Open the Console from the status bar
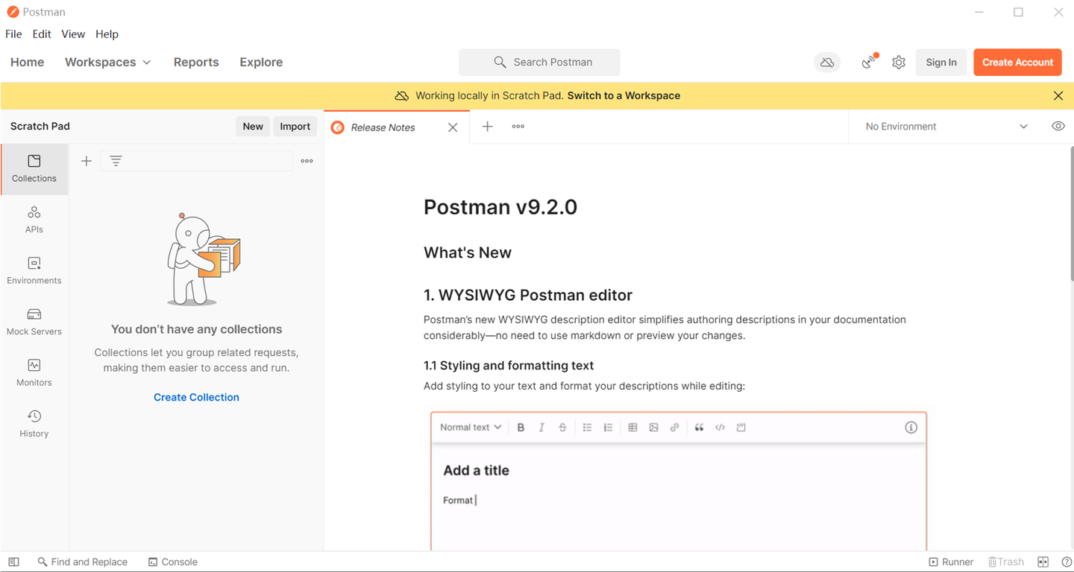This screenshot has height=572, width=1074. click(172, 562)
